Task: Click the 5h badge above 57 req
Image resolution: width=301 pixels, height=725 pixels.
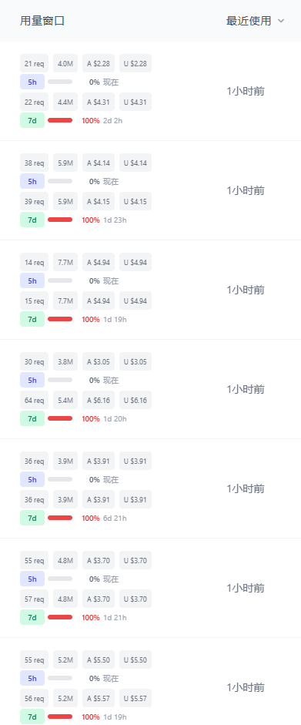Action: click(32, 579)
